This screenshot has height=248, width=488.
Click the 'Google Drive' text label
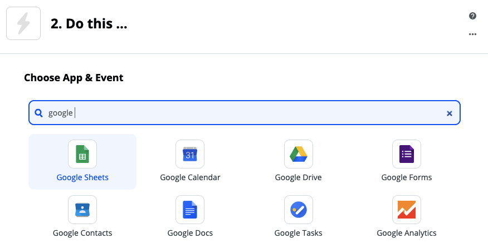pos(298,177)
